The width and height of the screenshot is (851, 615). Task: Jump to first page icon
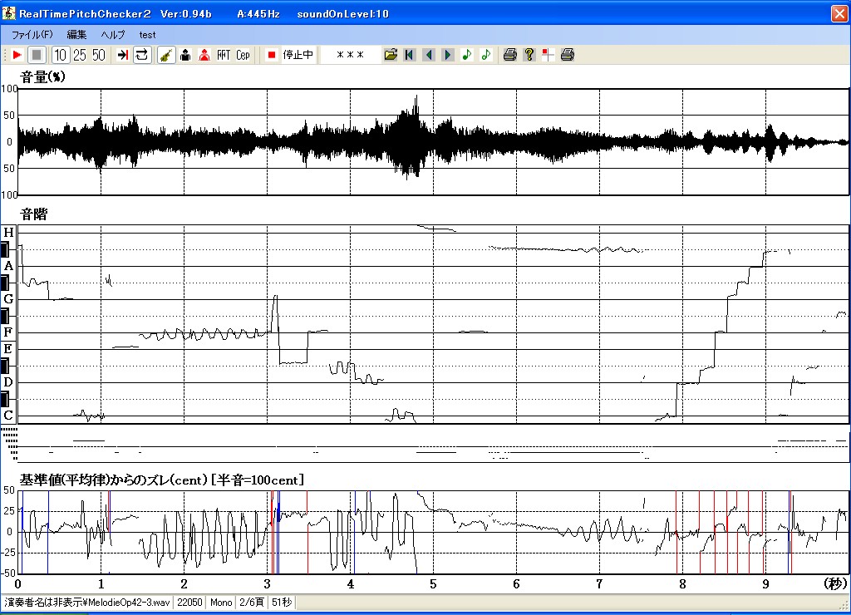[410, 55]
